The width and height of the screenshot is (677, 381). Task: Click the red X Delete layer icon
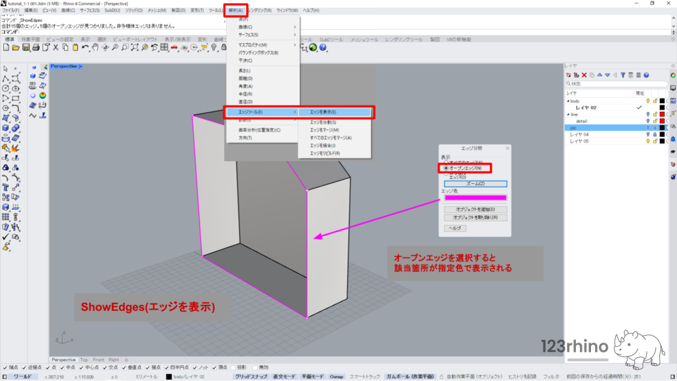(584, 75)
